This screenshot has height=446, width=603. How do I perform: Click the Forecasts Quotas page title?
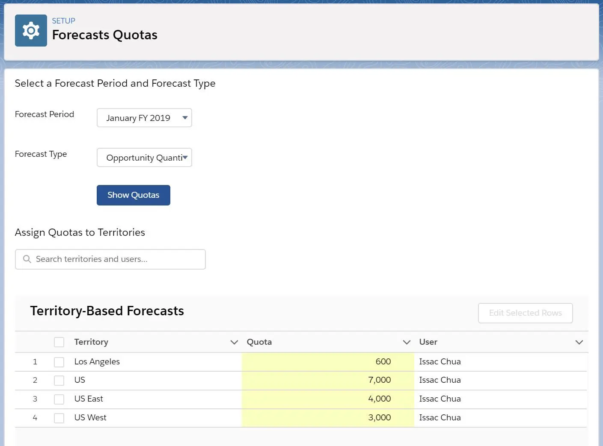[105, 35]
